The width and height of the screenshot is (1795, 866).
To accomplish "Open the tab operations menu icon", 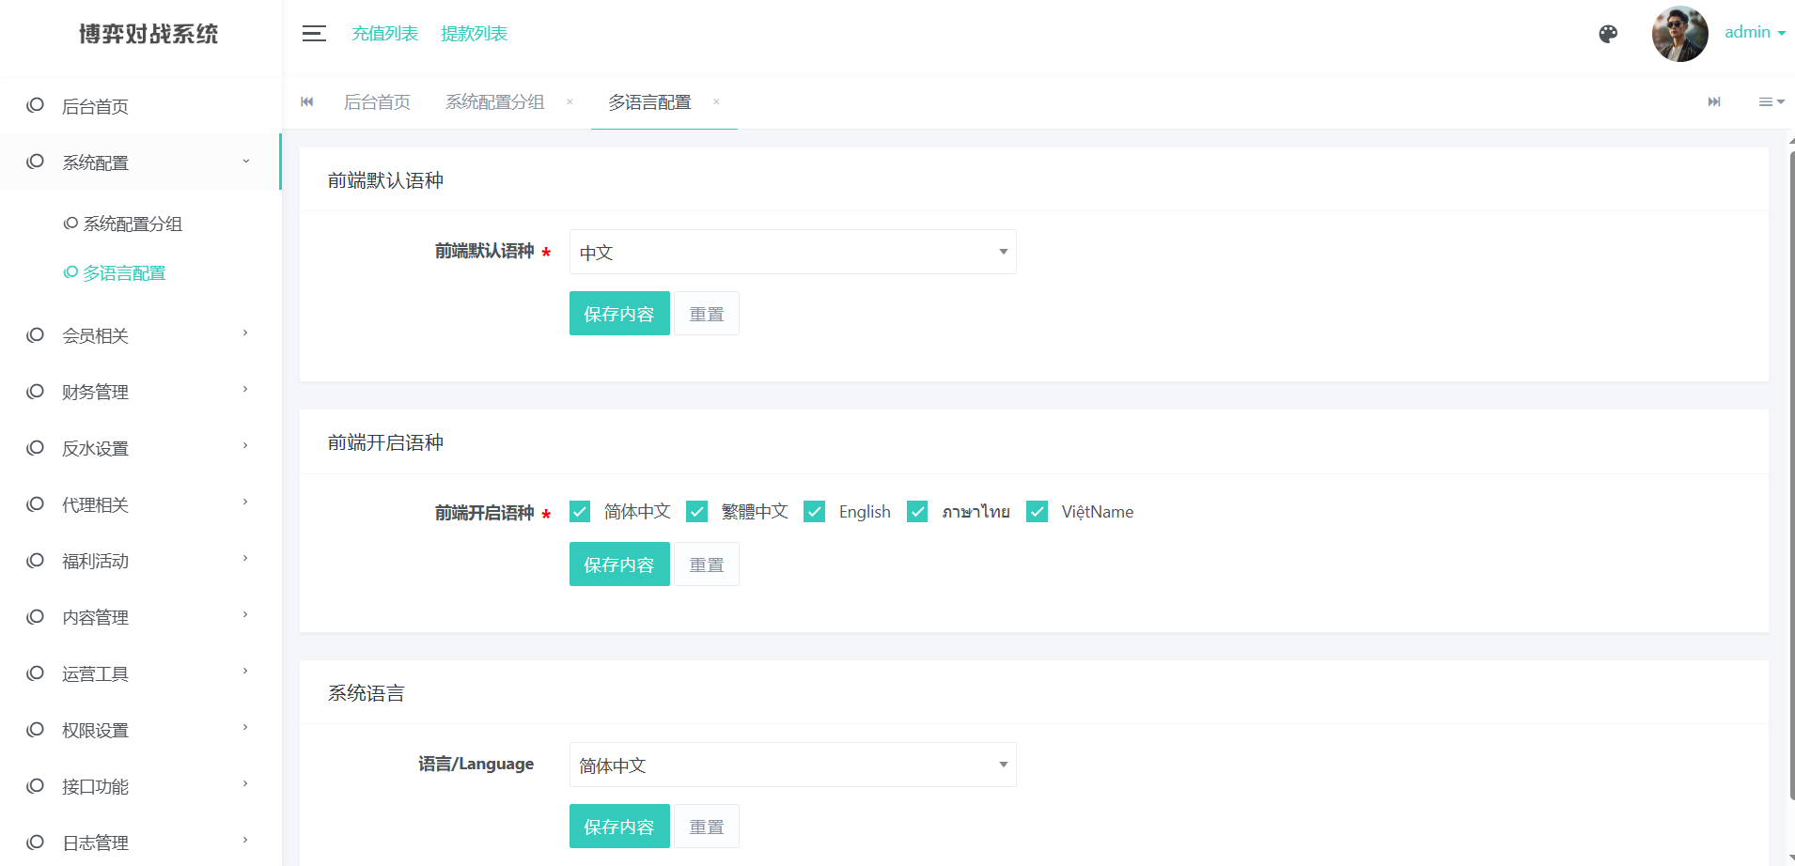I will tap(1772, 101).
